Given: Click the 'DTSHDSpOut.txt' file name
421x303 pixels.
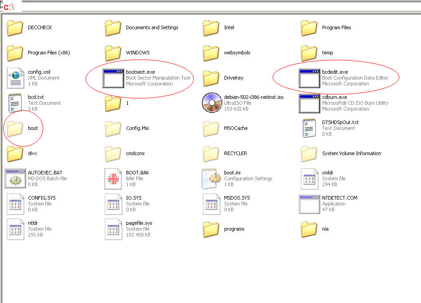Looking at the screenshot, I should 340,122.
